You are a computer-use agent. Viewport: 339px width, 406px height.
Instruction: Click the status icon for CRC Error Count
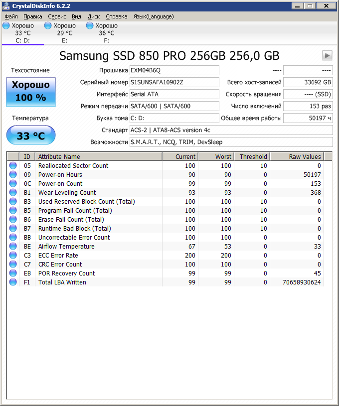click(13, 265)
